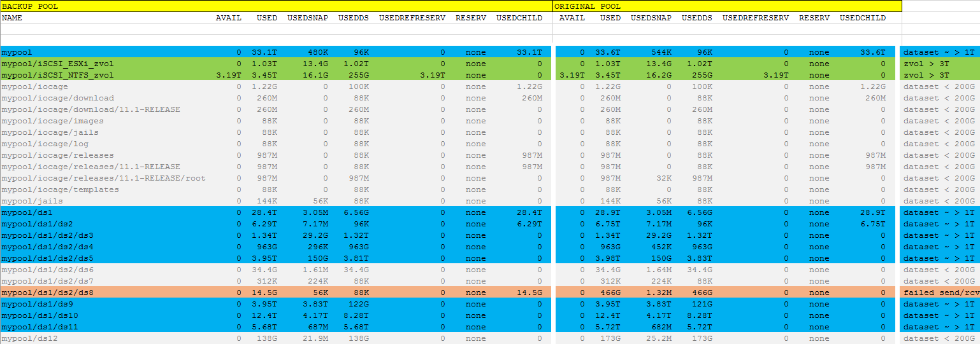Screen dimensions: 980x344
Task: Click the 121G USEDDS value in ds9 row
Action: (702, 304)
